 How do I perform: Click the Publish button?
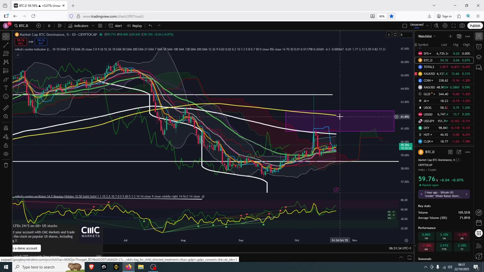(475, 26)
